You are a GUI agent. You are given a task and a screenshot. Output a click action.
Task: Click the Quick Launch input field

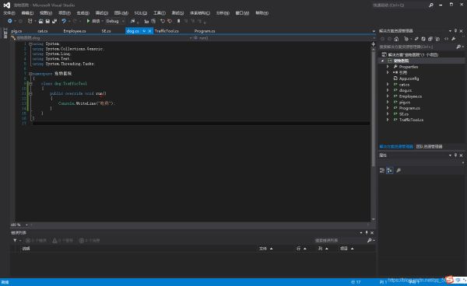[x=399, y=5]
